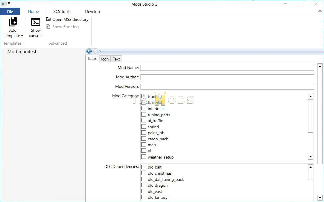Screen dimensions: 324x202
Task: Toggle the interior category checkbox
Action: [x=144, y=108]
